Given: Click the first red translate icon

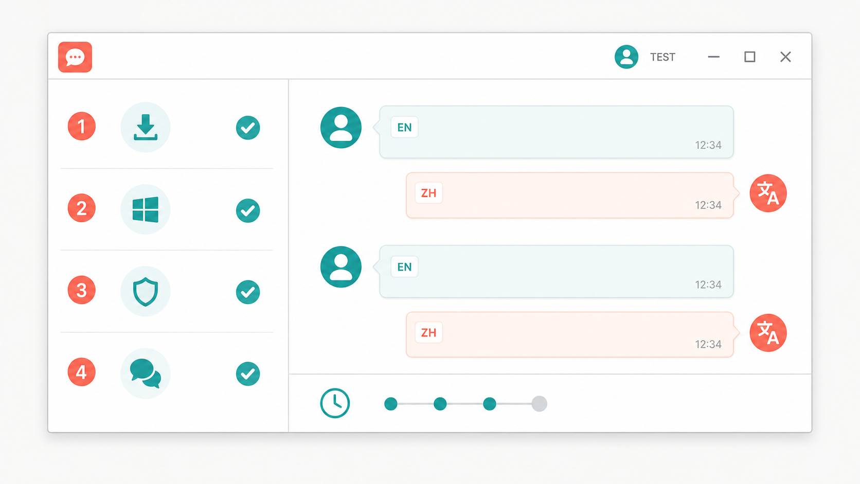Looking at the screenshot, I should click(x=768, y=193).
